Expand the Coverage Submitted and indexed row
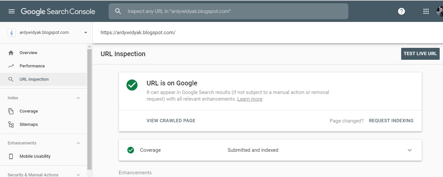Image resolution: width=443 pixels, height=177 pixels. coord(409,150)
